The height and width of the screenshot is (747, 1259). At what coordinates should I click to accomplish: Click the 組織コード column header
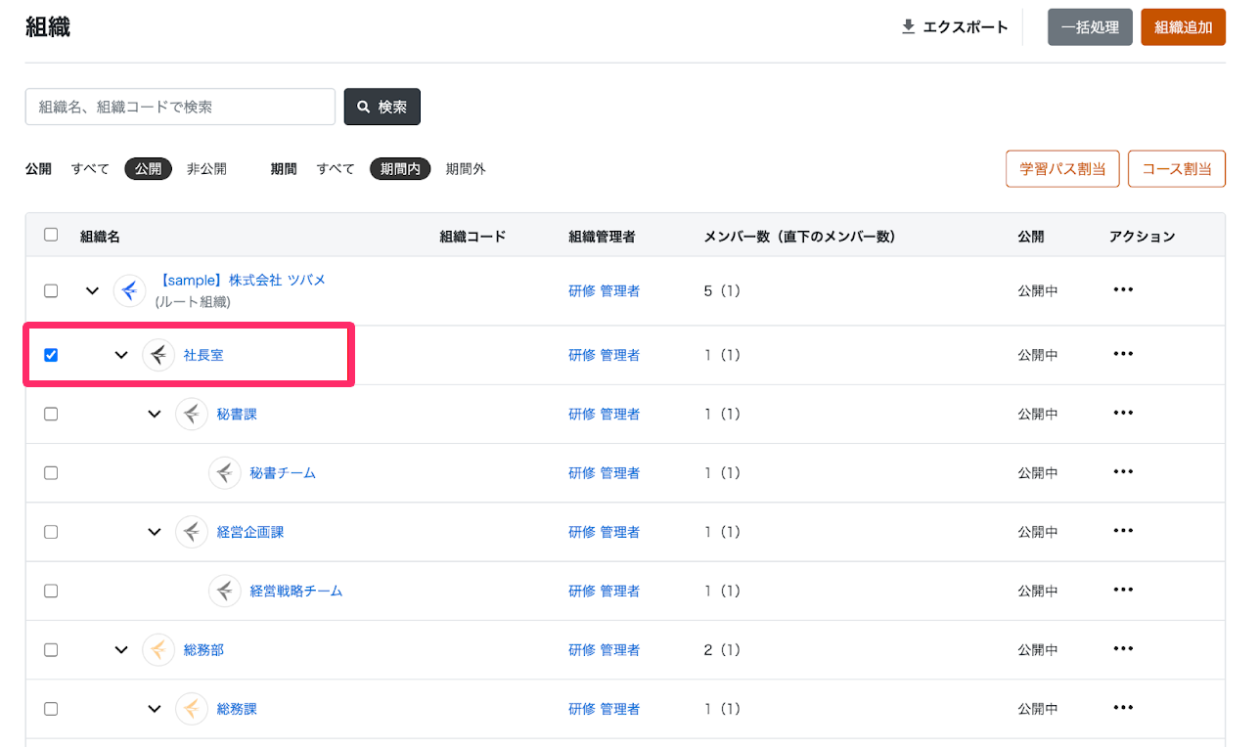point(473,236)
